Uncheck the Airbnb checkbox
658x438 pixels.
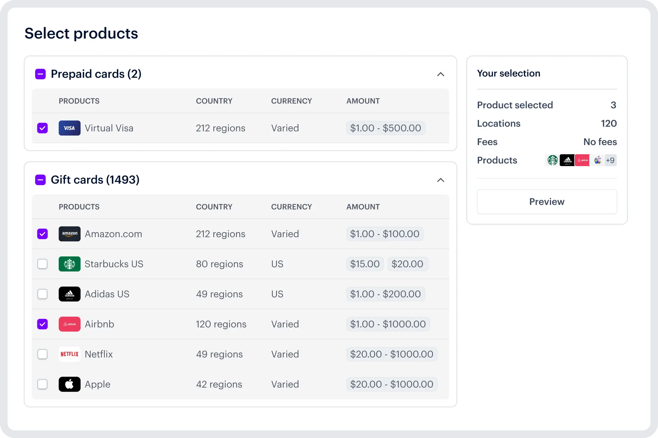(42, 324)
